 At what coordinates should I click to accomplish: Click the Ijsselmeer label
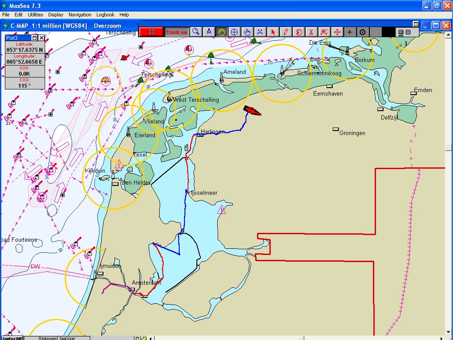pos(204,193)
